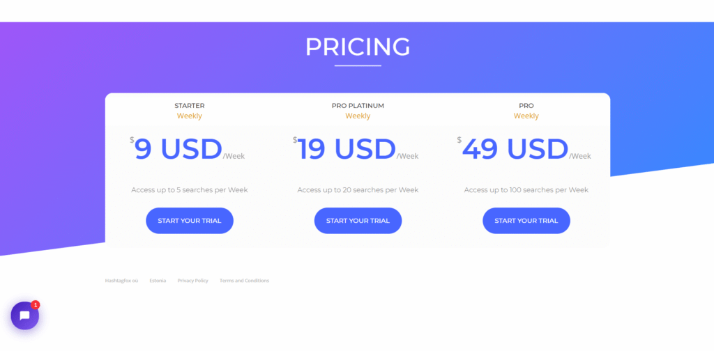Click 'Access up to 100 searches' text
The image size is (714, 351).
coord(526,189)
